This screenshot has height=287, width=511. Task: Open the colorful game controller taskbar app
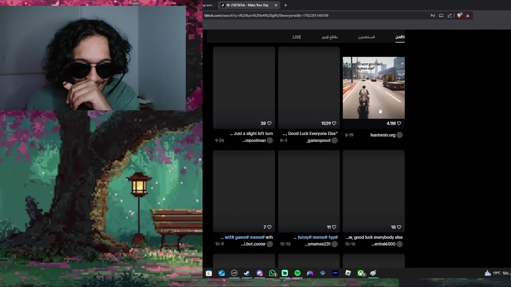tap(310, 273)
